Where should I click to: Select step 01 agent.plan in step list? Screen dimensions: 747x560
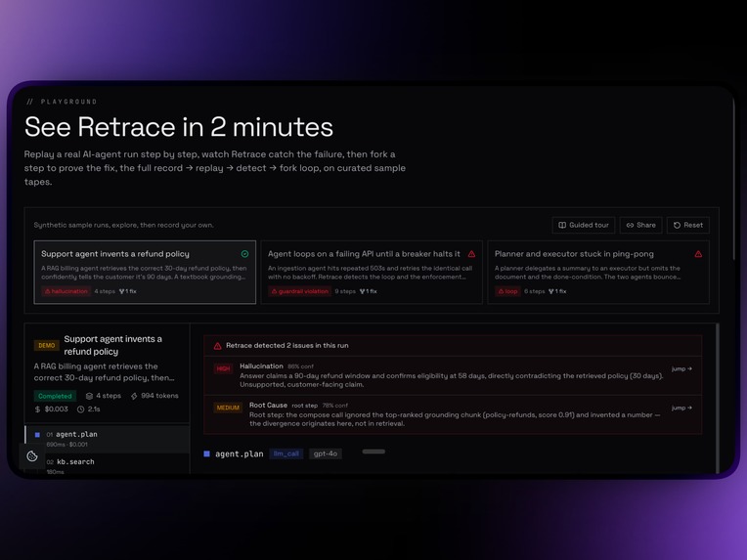click(x=108, y=439)
